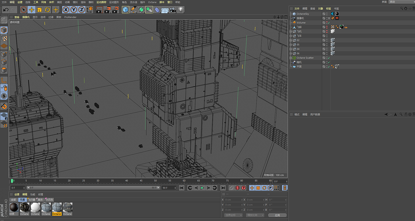Viewport: 415px width, 221px height.
Task: Click the cube primitive icon
Action: click(125, 10)
